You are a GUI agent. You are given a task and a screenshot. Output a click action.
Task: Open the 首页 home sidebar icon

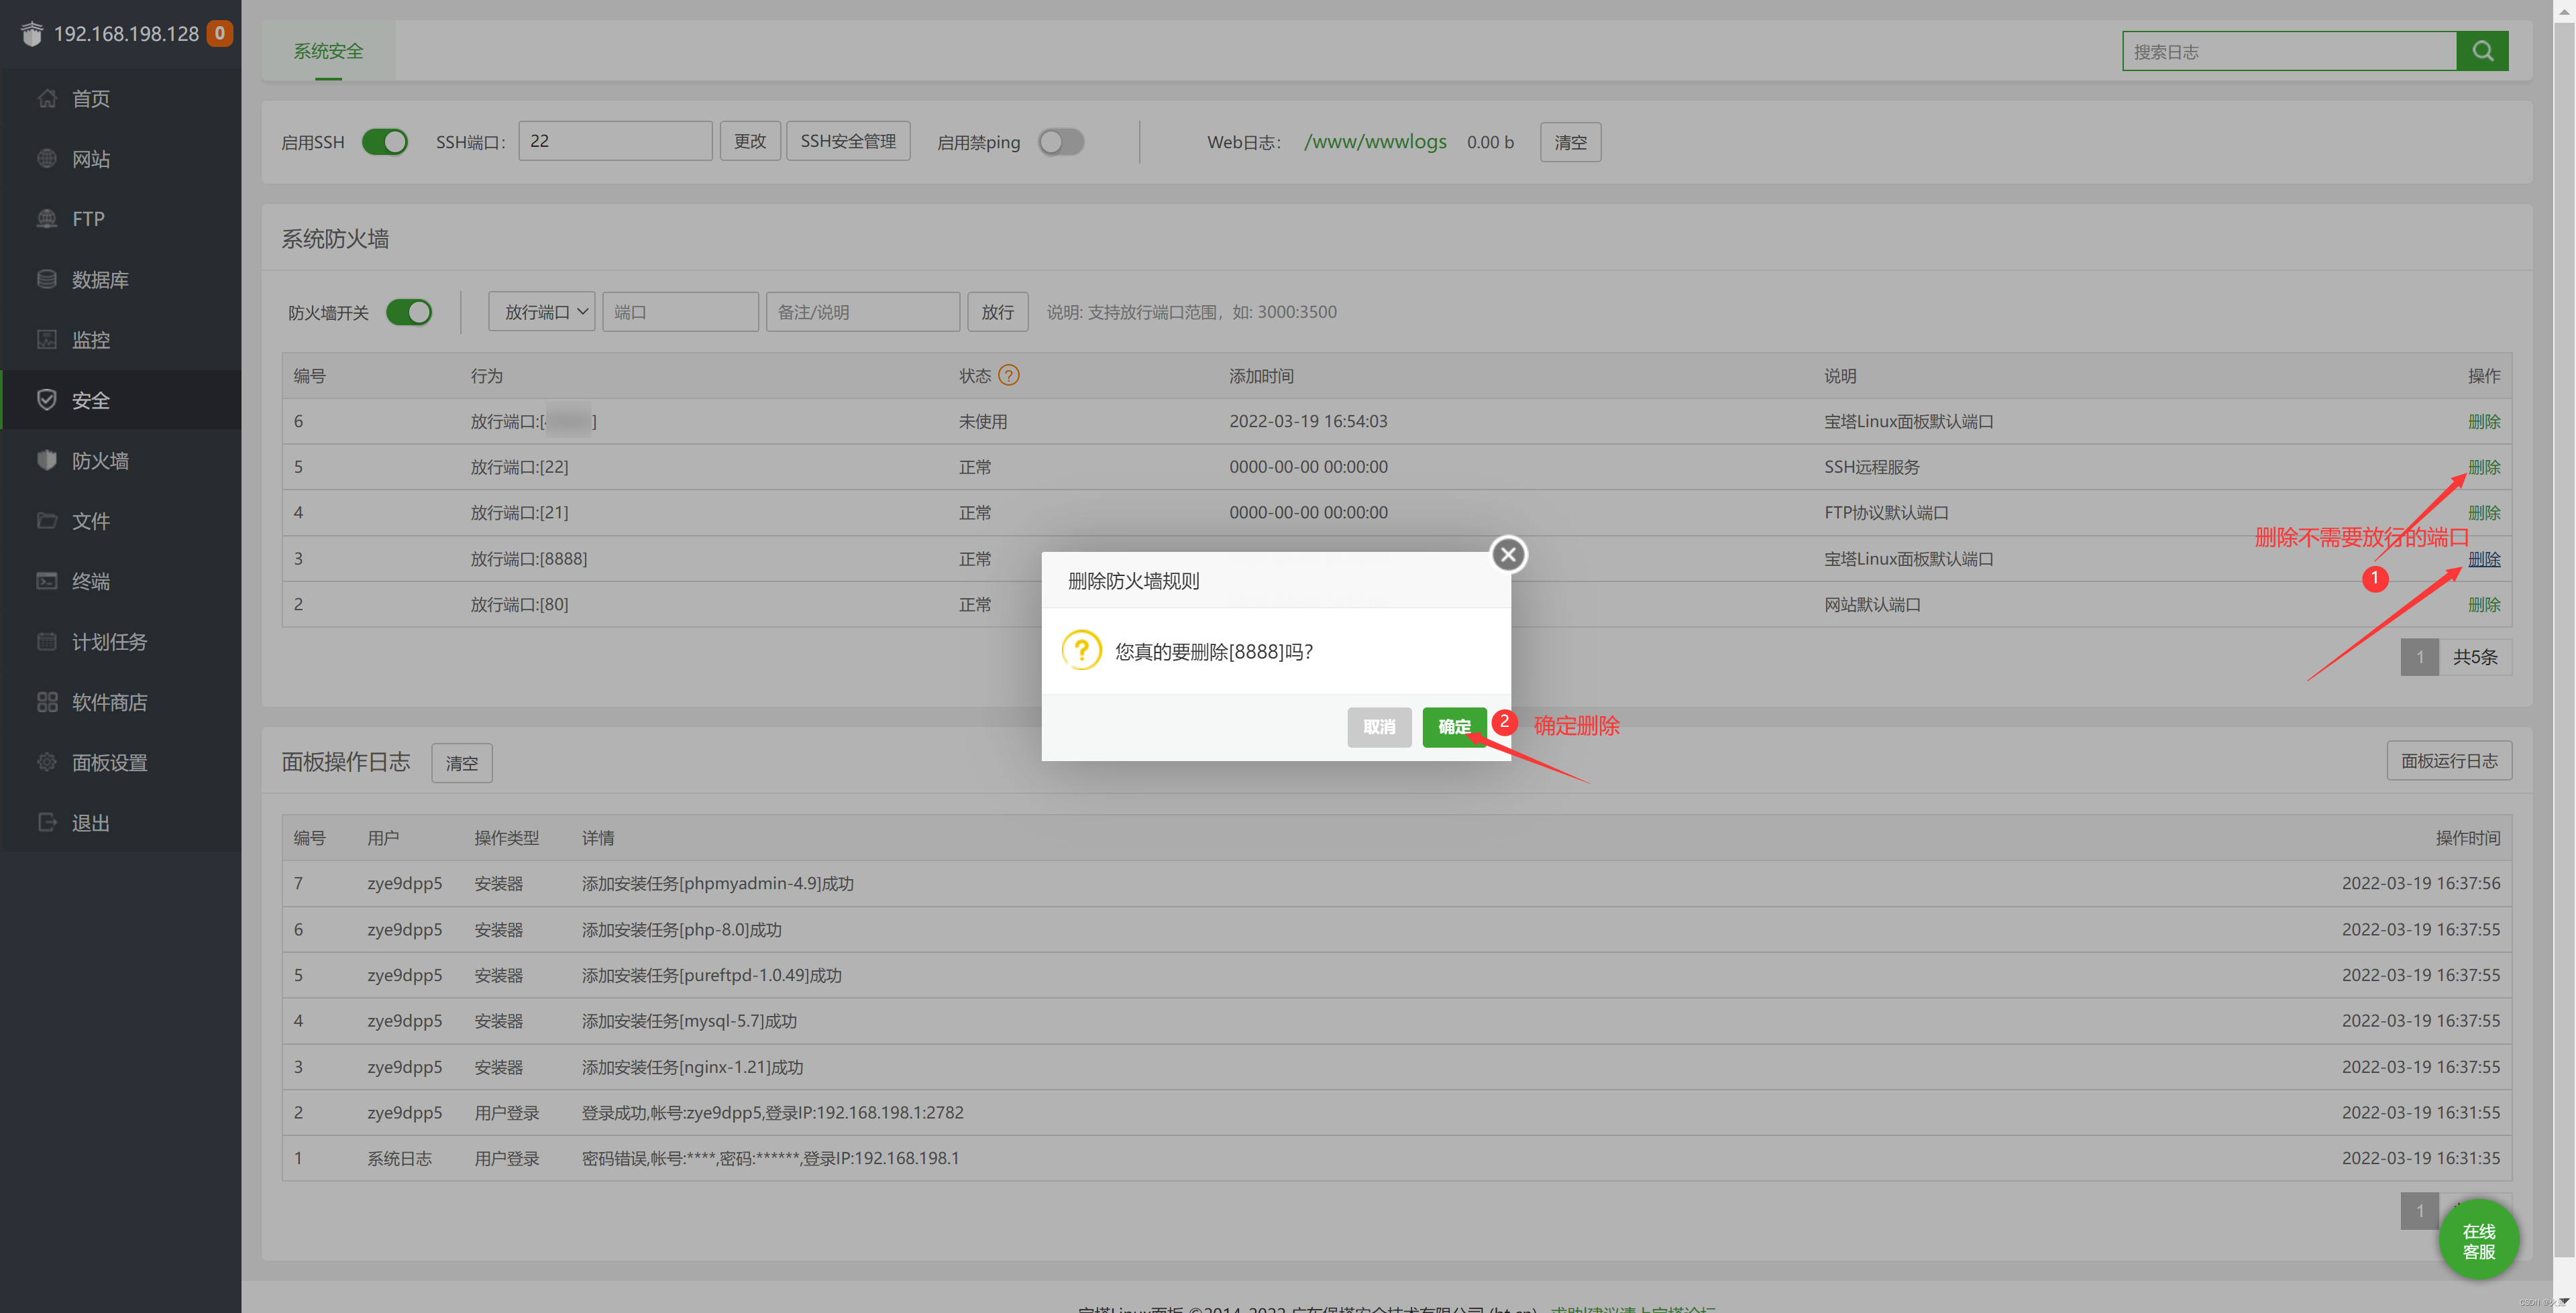[x=47, y=98]
